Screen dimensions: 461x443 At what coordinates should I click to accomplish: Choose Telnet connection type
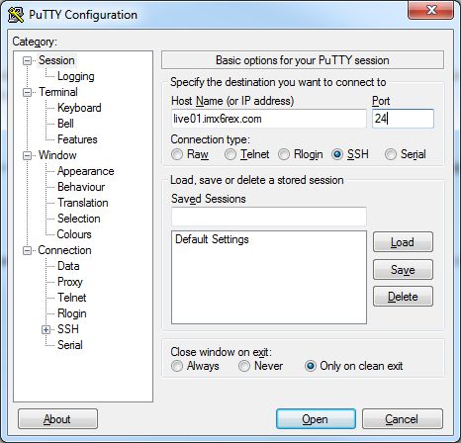230,154
